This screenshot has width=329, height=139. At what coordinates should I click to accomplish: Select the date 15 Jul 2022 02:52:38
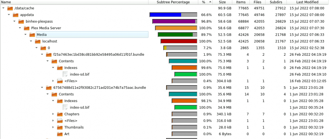(x=307, y=48)
